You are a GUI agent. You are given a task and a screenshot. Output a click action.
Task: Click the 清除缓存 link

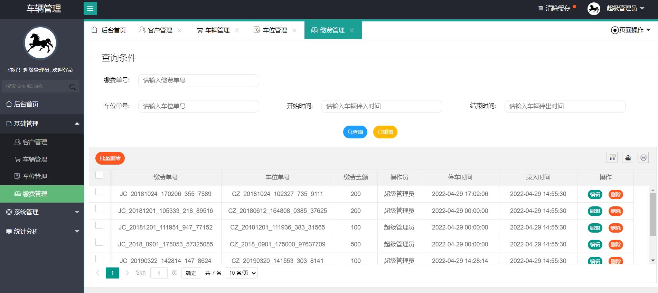point(558,8)
